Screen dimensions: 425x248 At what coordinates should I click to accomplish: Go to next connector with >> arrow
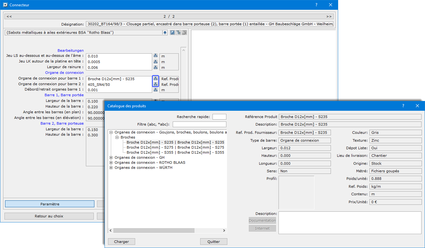[x=329, y=16]
